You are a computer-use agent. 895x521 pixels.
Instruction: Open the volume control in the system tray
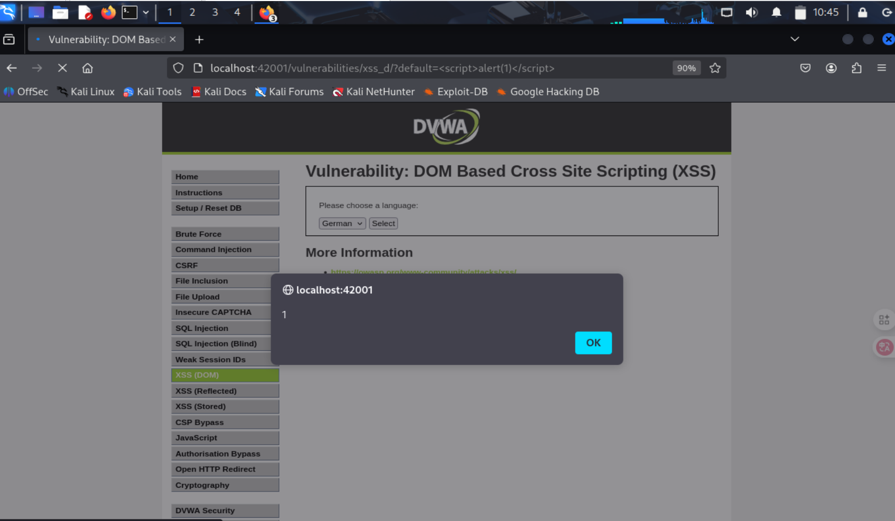752,12
